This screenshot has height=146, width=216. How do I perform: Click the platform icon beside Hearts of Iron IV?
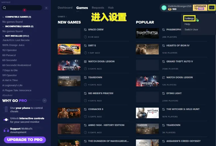(163, 45)
